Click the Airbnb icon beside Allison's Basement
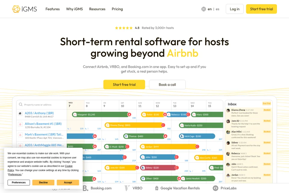The image size is (289, 193). (20, 124)
